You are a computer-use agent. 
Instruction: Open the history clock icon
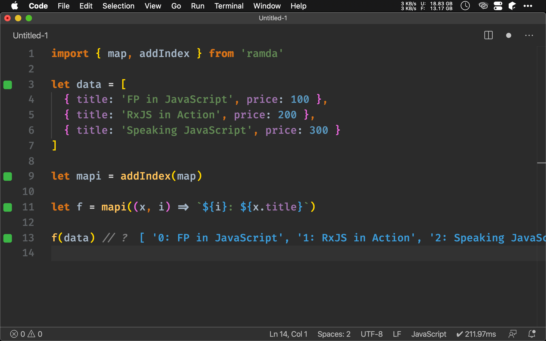pyautogui.click(x=465, y=6)
